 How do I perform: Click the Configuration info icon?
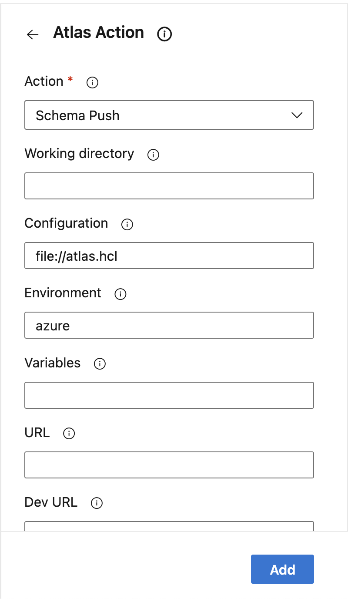click(127, 224)
